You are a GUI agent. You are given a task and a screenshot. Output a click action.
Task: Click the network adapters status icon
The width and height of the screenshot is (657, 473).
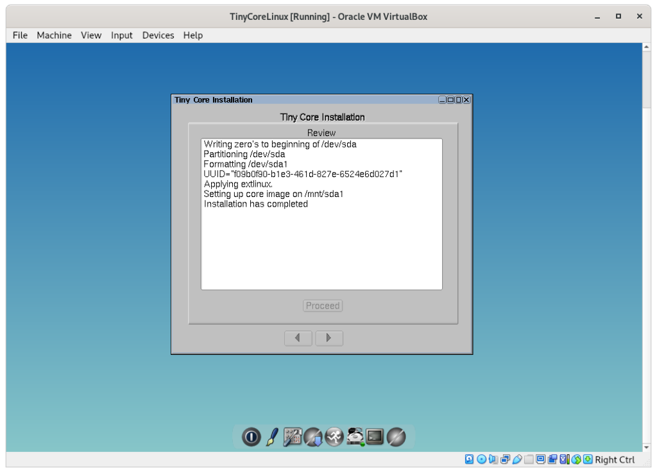(x=504, y=460)
